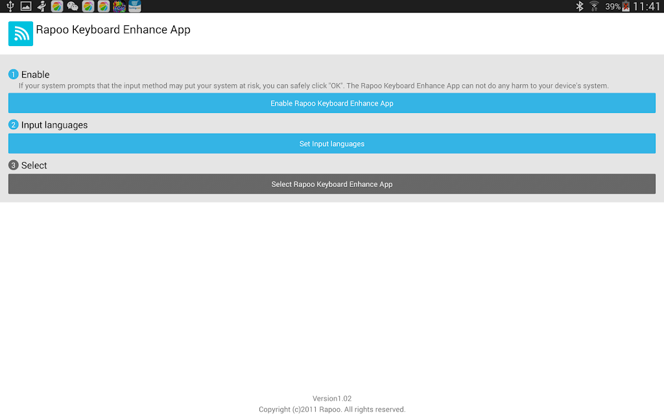
Task: Open the USB connection notification icon
Action: (10, 6)
